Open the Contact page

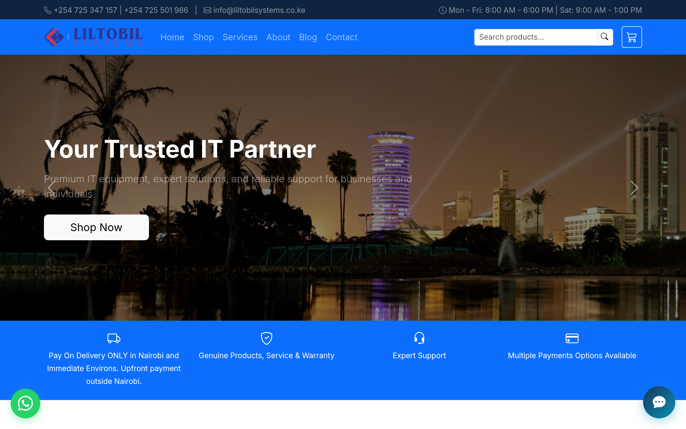click(x=341, y=37)
